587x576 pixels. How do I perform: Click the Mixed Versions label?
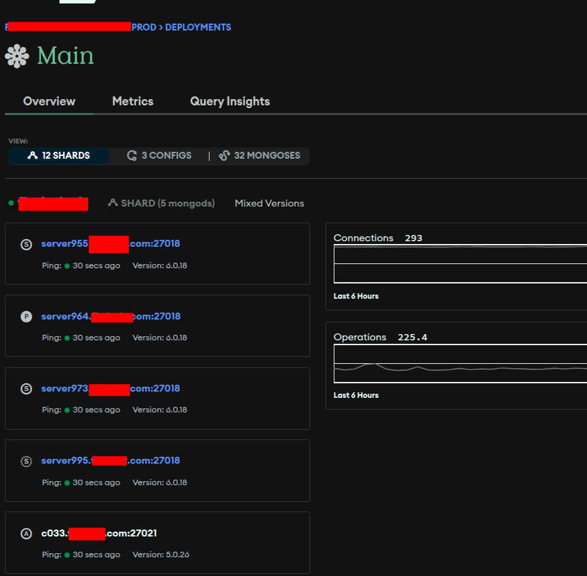coord(269,203)
